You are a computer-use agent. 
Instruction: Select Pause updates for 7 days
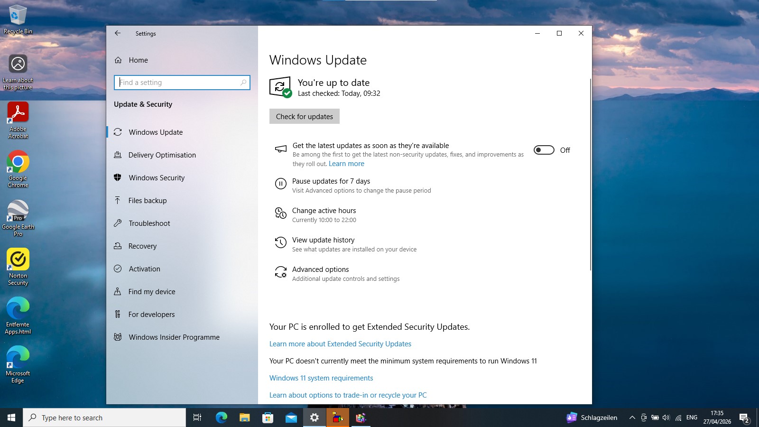331,181
